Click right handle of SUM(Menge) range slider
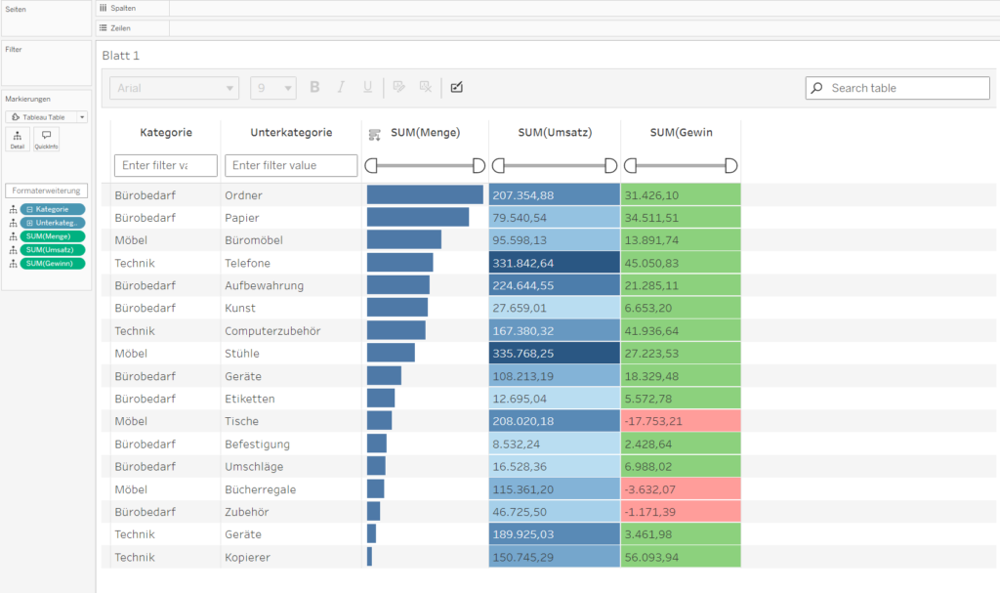The width and height of the screenshot is (1000, 593). click(479, 166)
